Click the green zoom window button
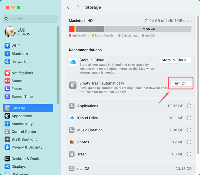The height and width of the screenshot is (175, 200). pos(19,7)
